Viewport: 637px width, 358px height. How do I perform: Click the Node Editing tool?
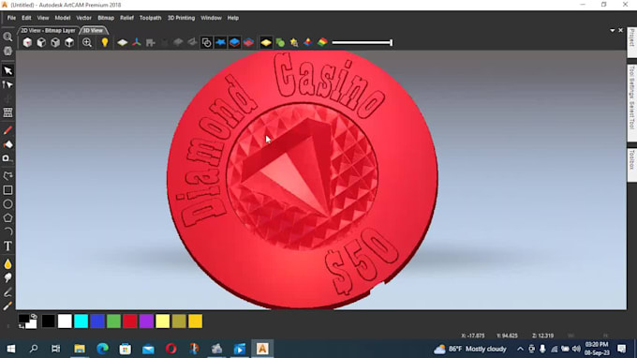[x=7, y=84]
